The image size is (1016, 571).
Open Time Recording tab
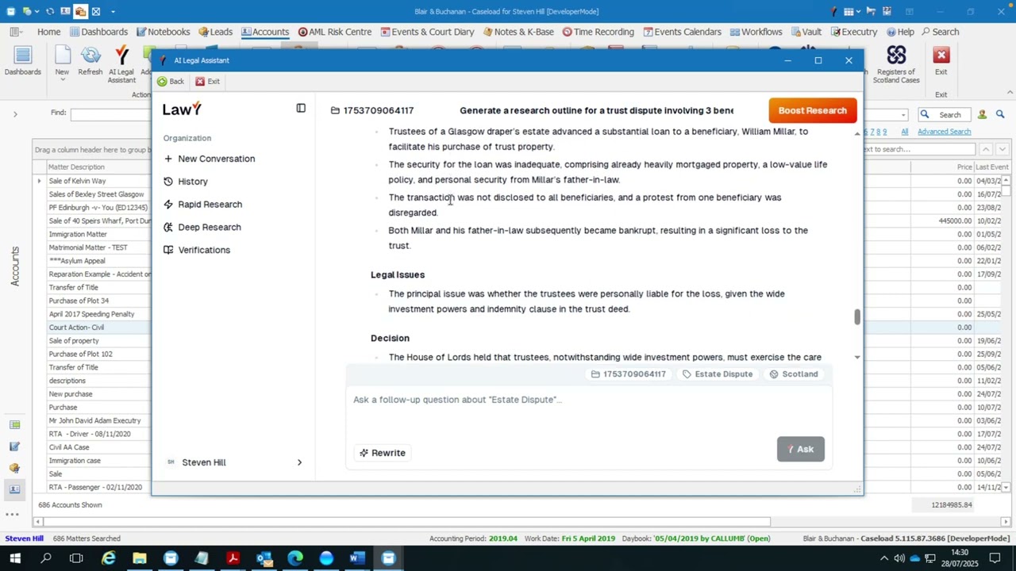coord(598,32)
